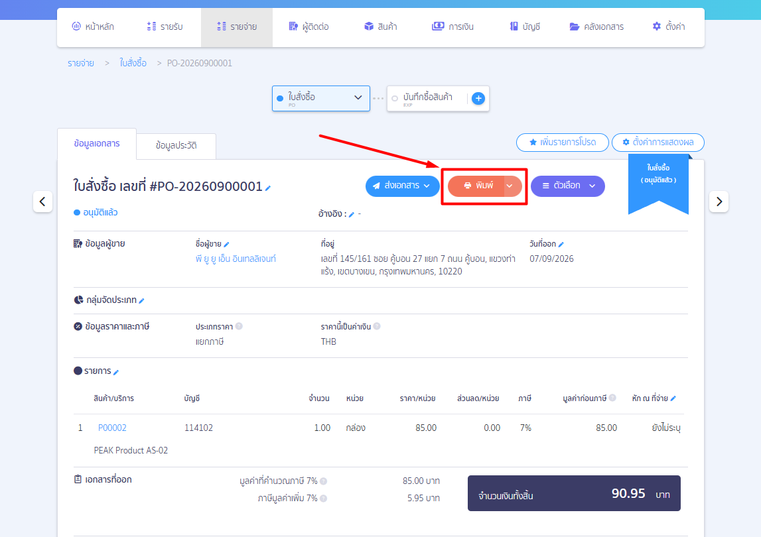Open the รายรับ menu
The image size is (761, 537).
click(165, 27)
